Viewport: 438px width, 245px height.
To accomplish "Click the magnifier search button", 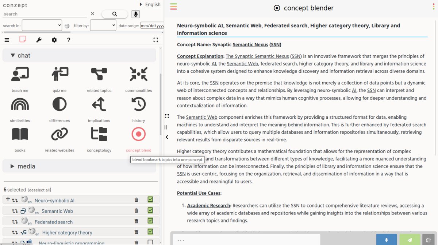I will [115, 14].
